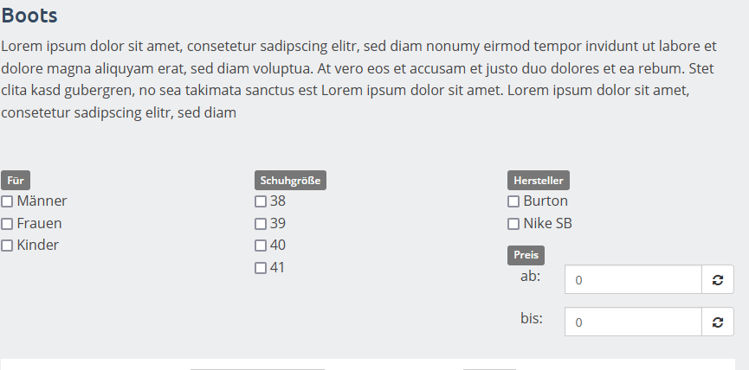Check the Männer checkbox
Screen dimensions: 749x370
pos(7,201)
